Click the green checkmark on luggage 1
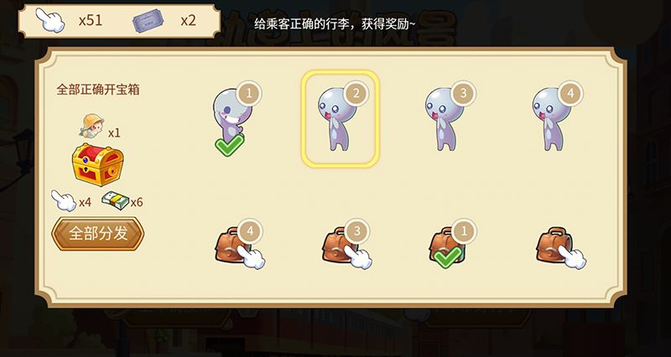 448,256
